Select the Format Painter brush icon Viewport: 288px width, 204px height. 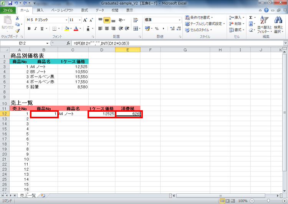click(x=17, y=31)
